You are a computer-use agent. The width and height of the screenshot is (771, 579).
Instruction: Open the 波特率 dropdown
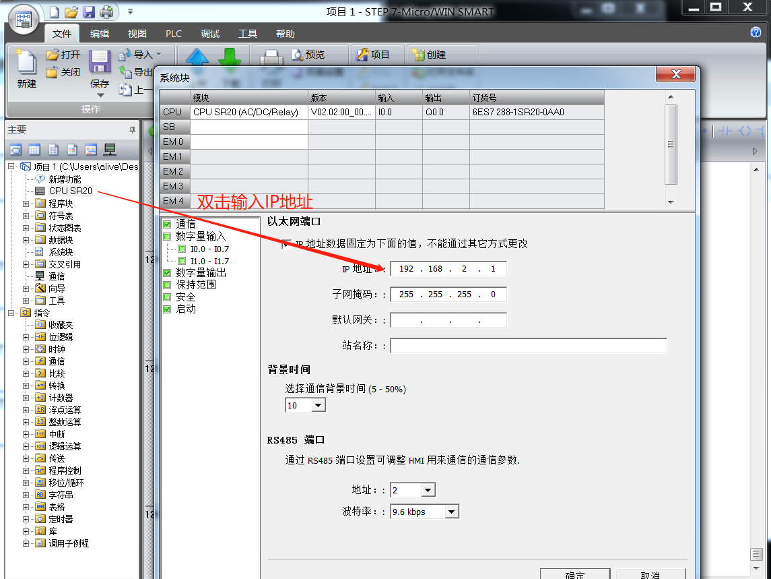tap(451, 512)
